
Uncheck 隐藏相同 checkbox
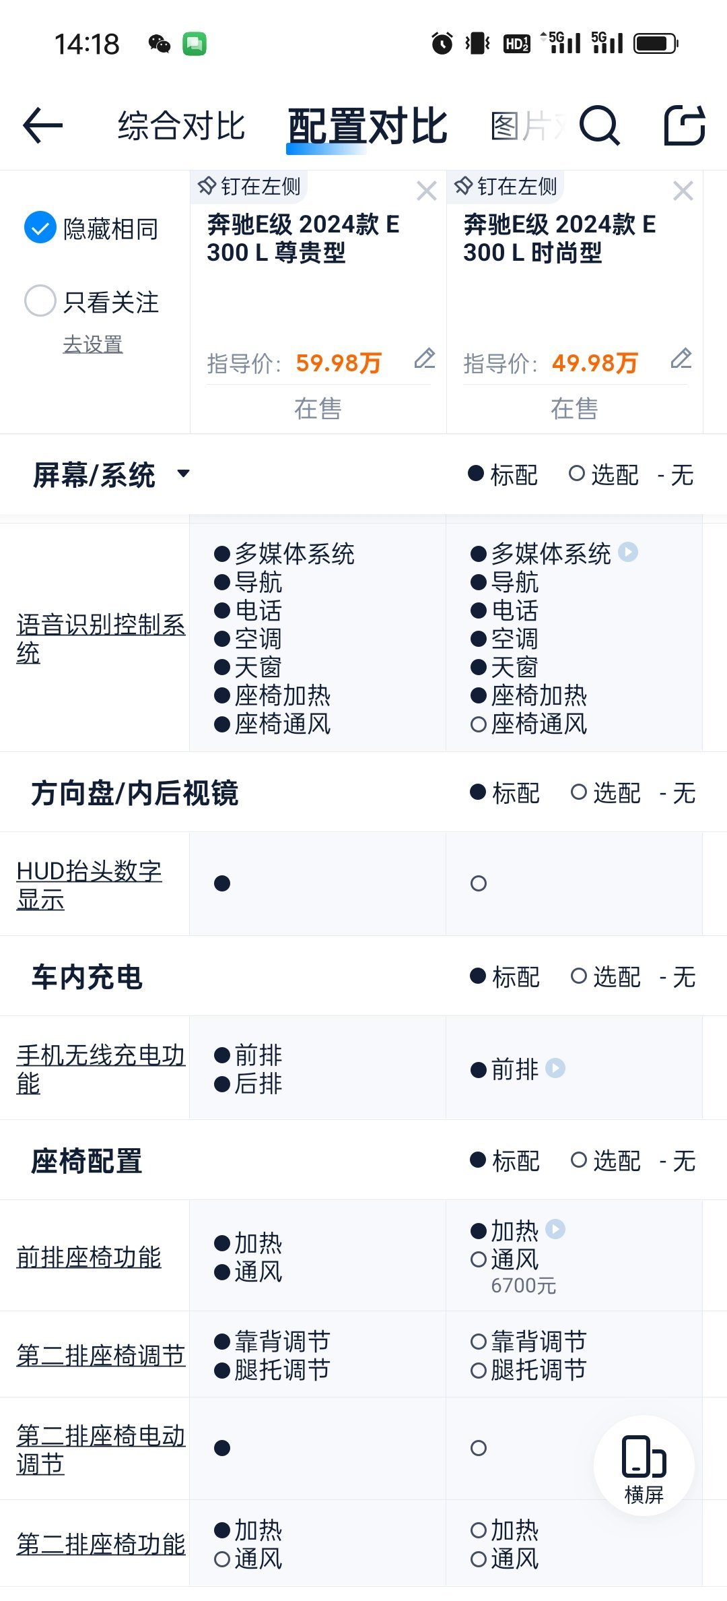(40, 228)
